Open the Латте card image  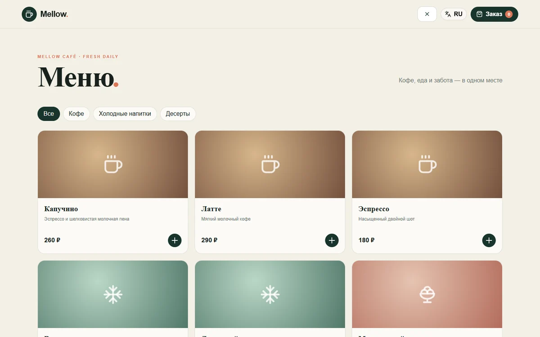tap(270, 164)
